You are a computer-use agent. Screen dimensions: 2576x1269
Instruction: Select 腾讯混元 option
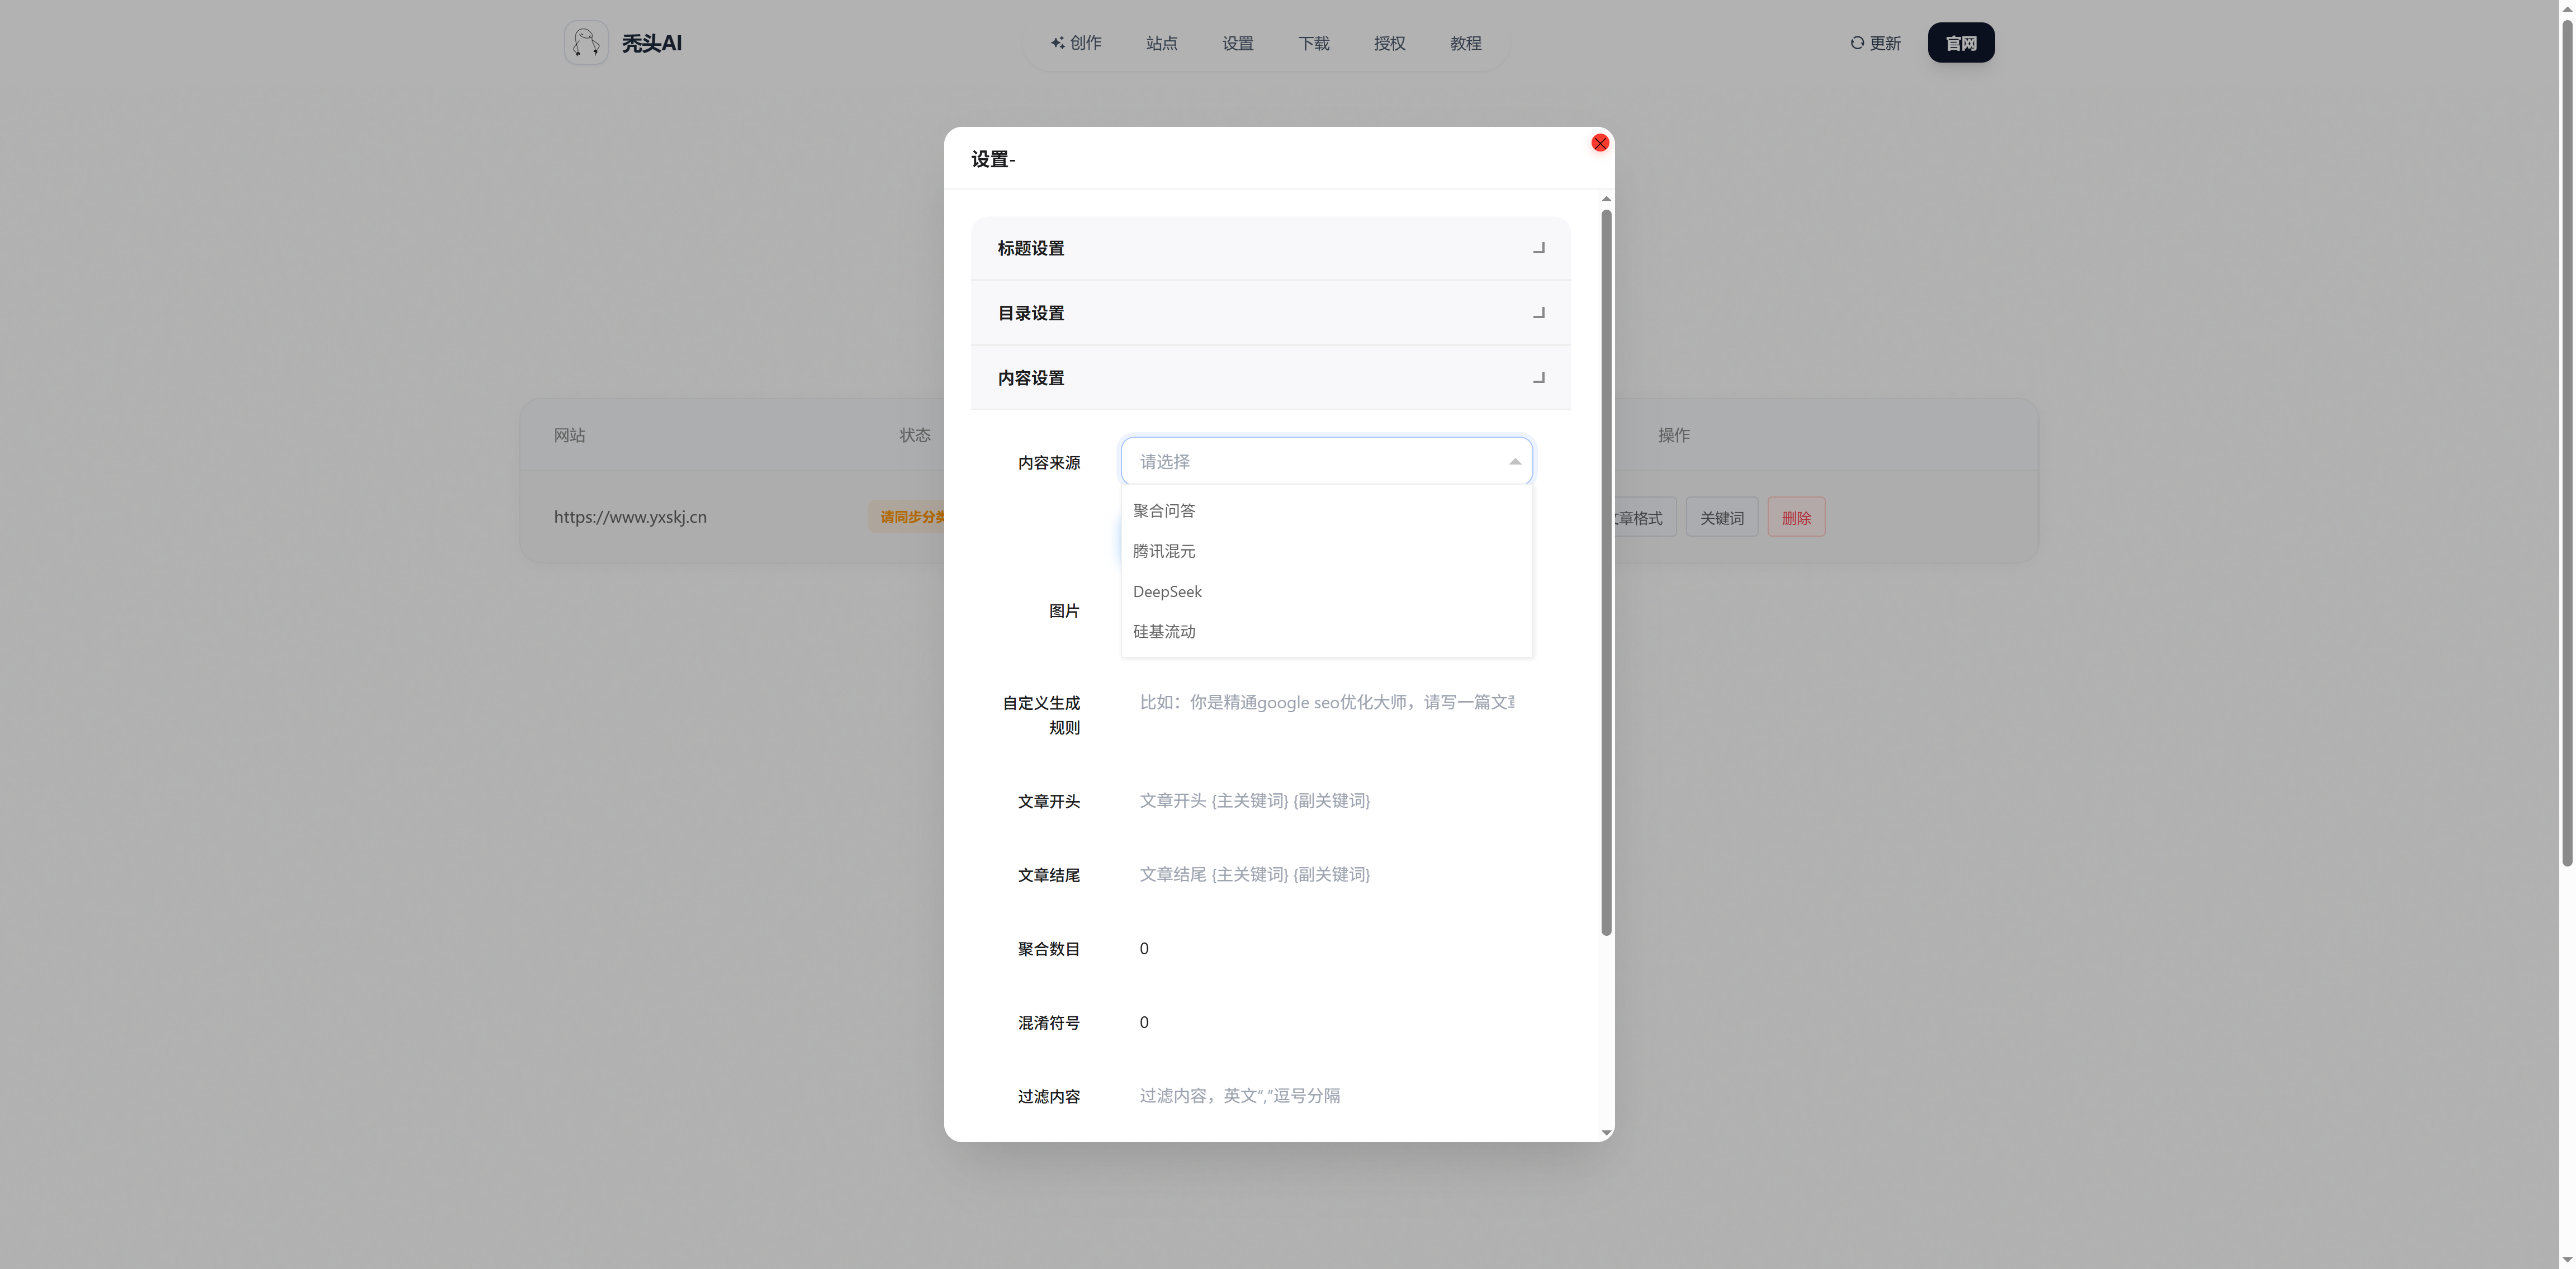coord(1164,551)
